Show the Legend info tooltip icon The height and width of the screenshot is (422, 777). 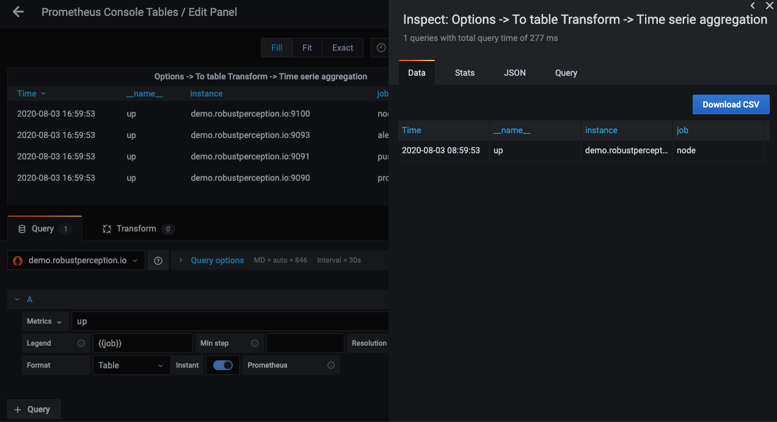(x=81, y=343)
